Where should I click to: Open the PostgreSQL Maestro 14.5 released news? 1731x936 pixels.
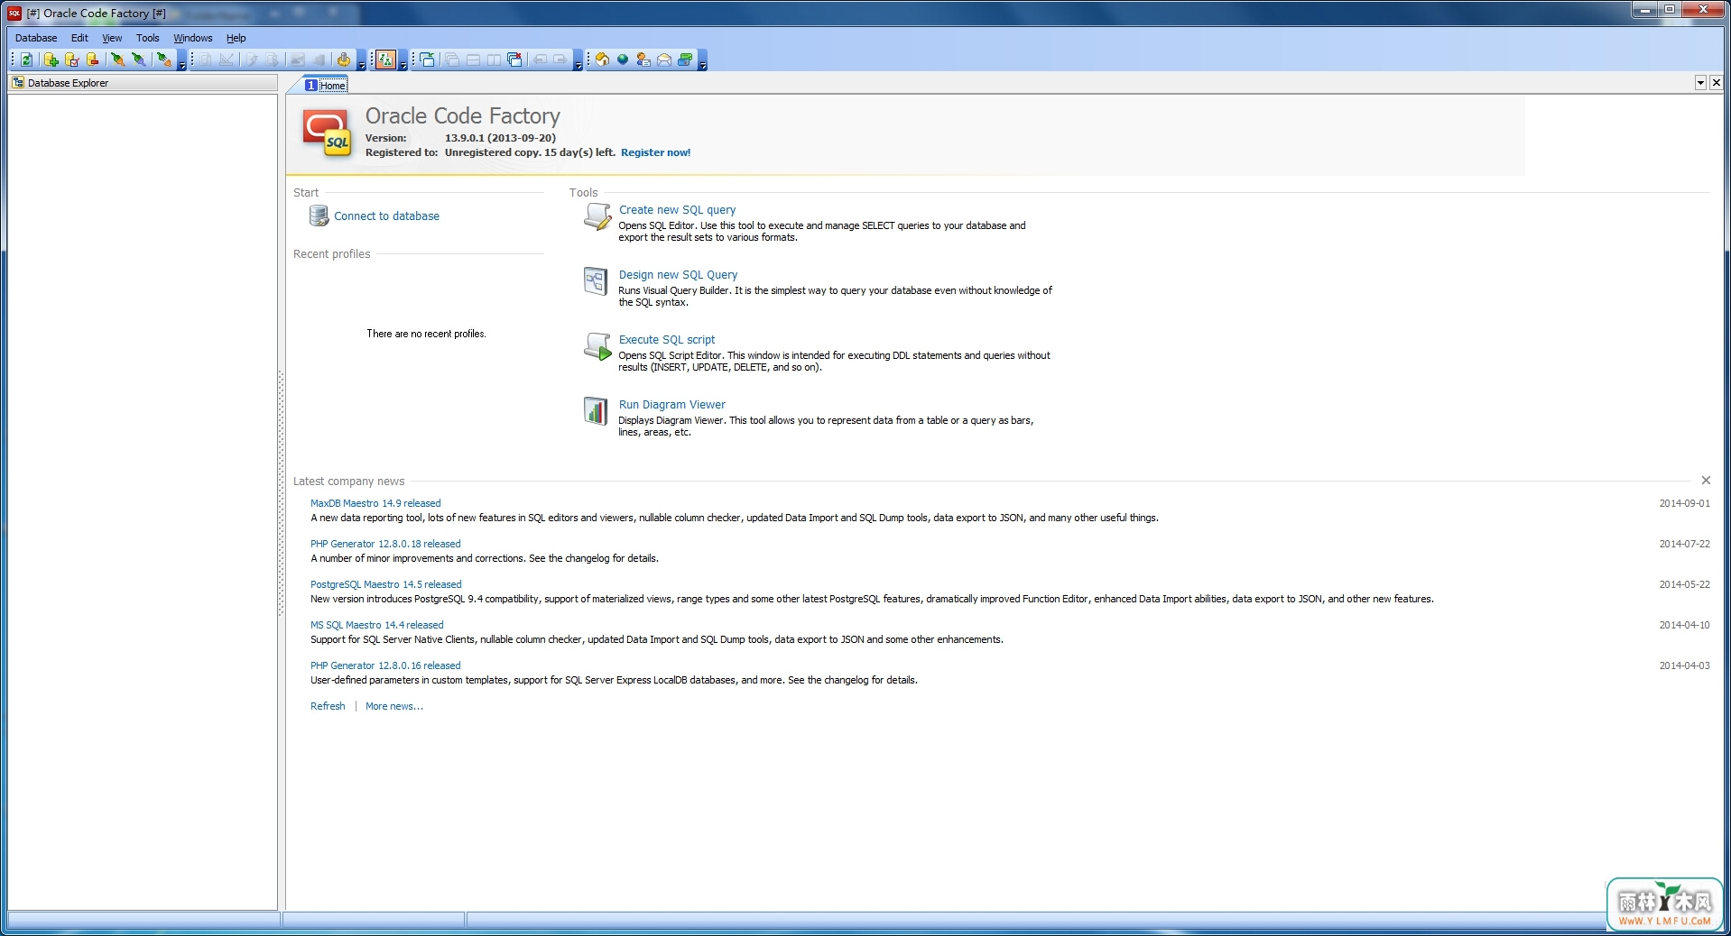(x=385, y=584)
